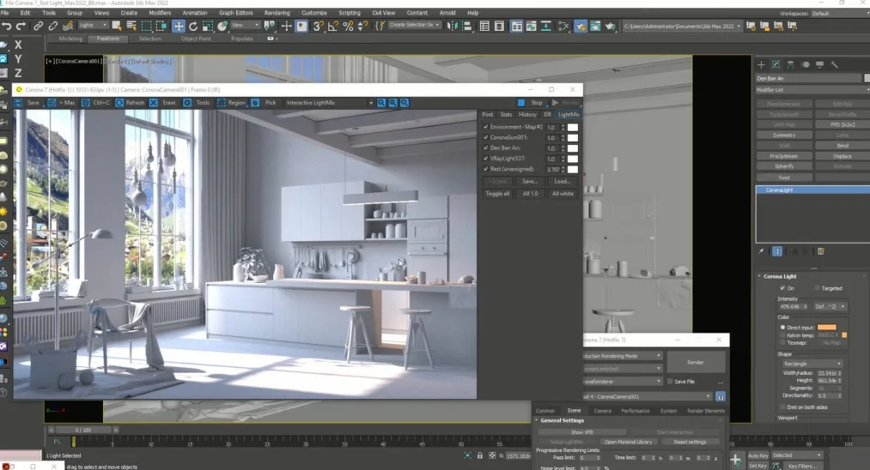Viewport: 870px width, 470px height.
Task: Open the Schematic View icon
Action: click(x=563, y=26)
